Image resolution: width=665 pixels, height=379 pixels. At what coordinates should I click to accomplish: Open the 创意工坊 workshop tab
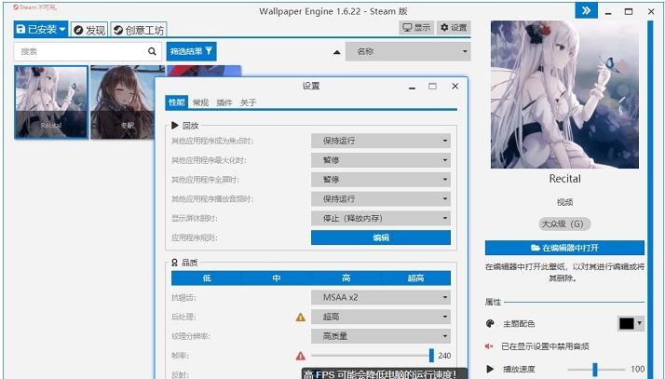coord(139,30)
